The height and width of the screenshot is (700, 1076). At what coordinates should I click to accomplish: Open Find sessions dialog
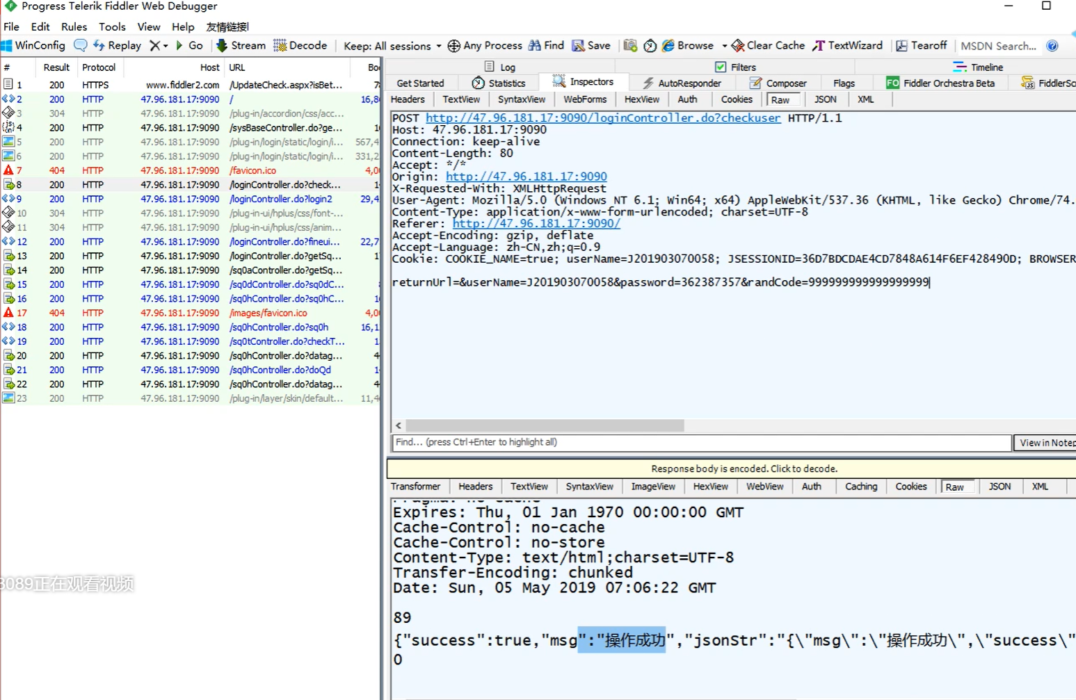pyautogui.click(x=546, y=45)
